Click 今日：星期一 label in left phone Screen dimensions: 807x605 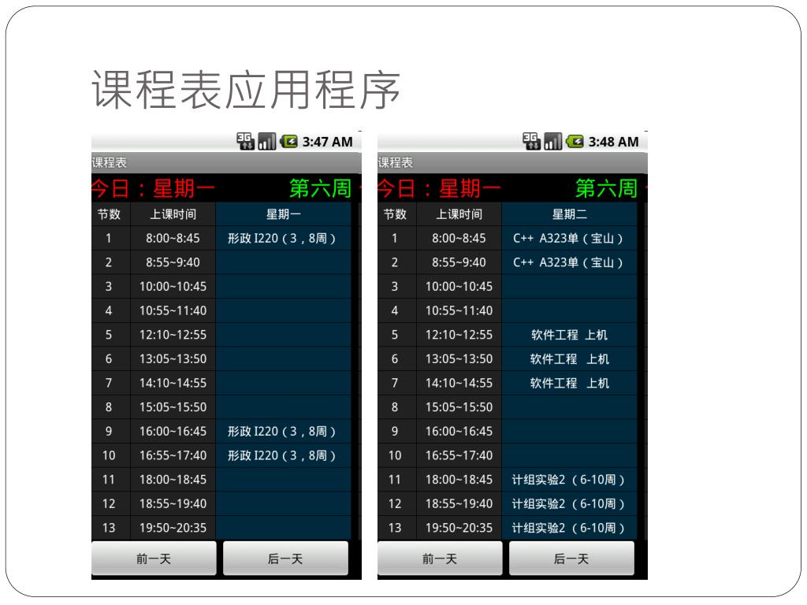tap(154, 188)
